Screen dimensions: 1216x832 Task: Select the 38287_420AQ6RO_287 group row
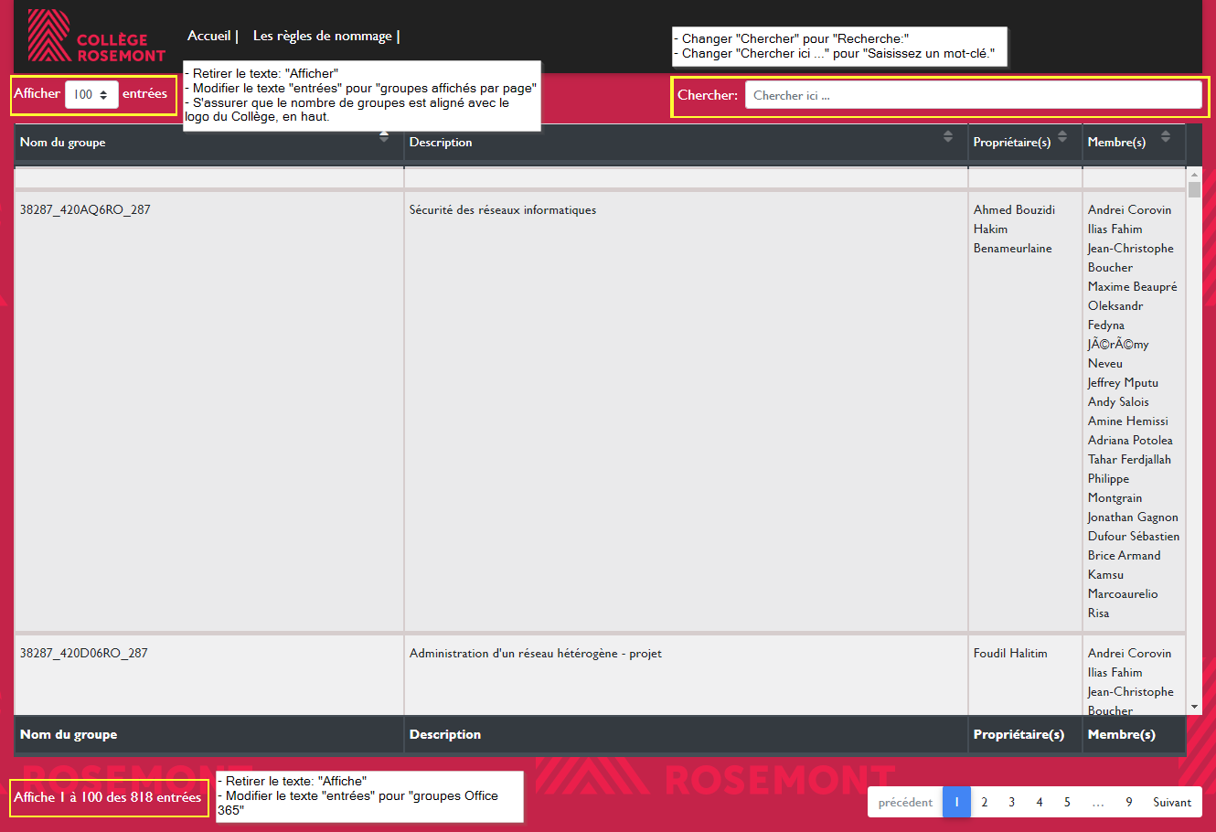(x=85, y=209)
